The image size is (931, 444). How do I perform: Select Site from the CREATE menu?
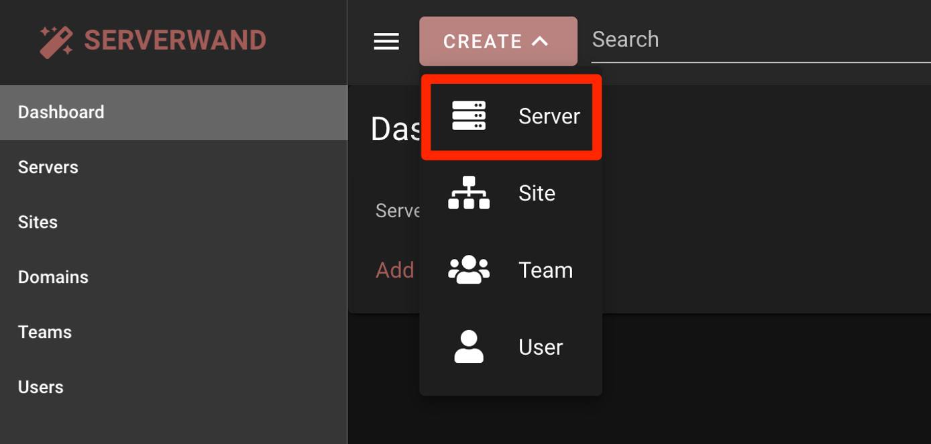click(536, 192)
